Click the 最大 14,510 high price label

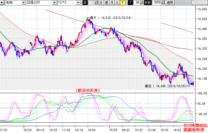pos(111,18)
